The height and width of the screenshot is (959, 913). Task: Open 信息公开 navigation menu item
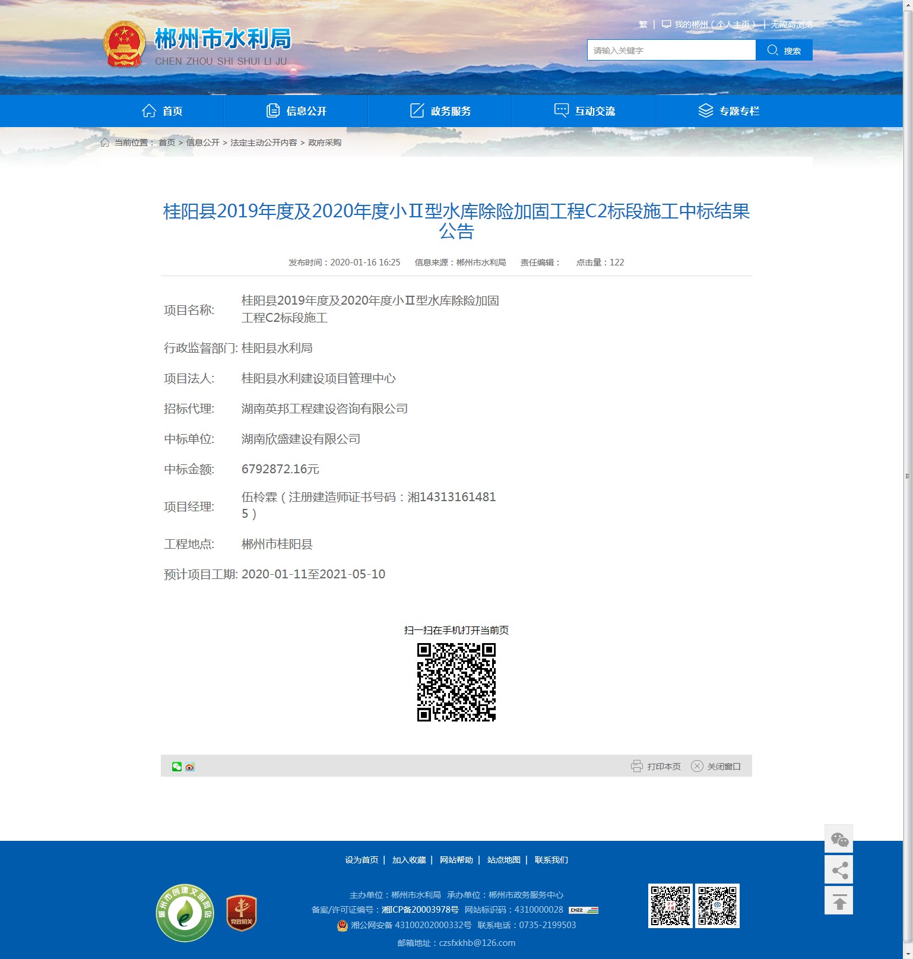296,111
